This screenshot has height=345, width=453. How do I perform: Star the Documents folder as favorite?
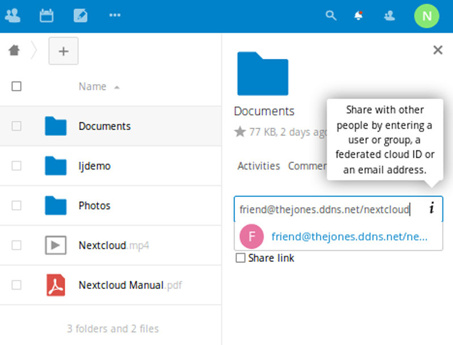[240, 132]
